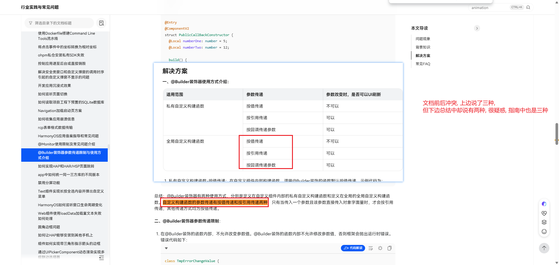
Task: Click the back-to-top arrow button
Action: (x=544, y=248)
